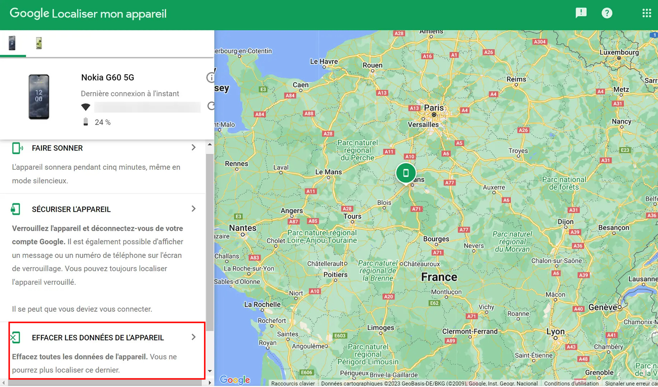Click the panel scrollbar up arrow
The width and height of the screenshot is (658, 387).
click(210, 144)
